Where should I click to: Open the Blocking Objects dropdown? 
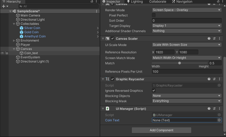pyautogui.click(x=187, y=96)
